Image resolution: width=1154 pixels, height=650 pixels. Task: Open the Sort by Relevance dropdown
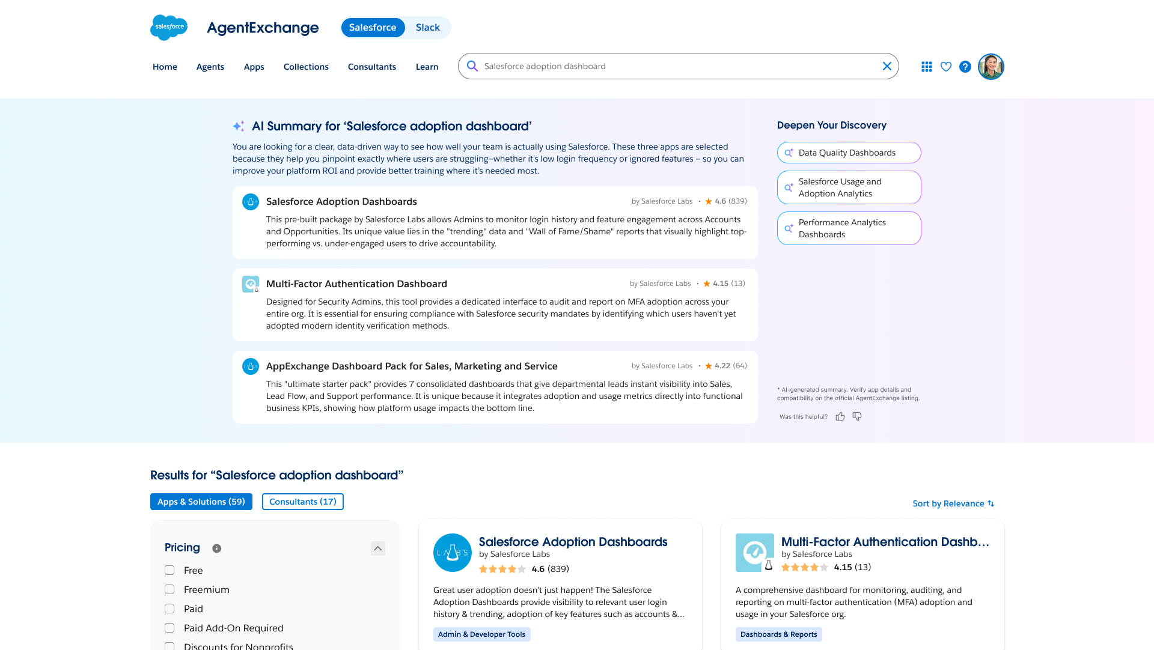tap(953, 503)
